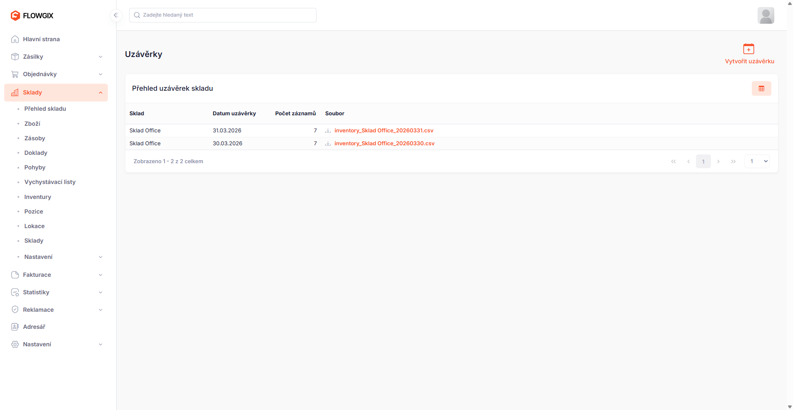Collapse the Sklady menu section
793x410 pixels.
[x=100, y=92]
